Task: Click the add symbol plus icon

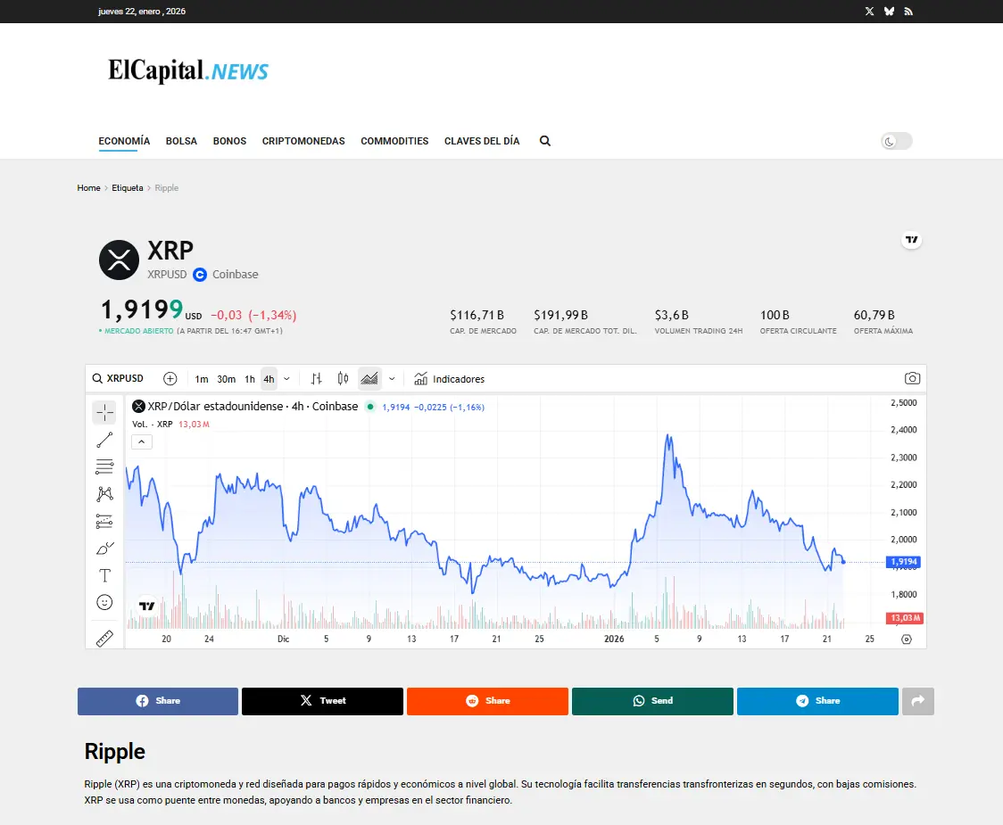Action: pos(170,379)
